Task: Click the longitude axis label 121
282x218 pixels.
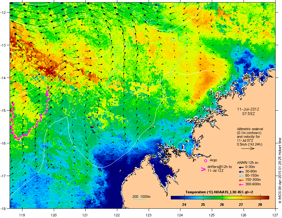Action: (86, 215)
